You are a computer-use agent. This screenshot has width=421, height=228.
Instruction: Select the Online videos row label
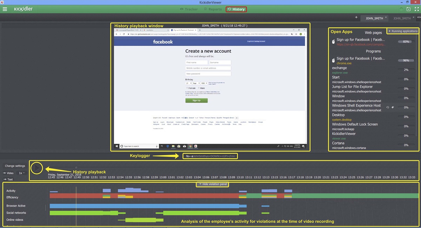[x=15, y=220]
